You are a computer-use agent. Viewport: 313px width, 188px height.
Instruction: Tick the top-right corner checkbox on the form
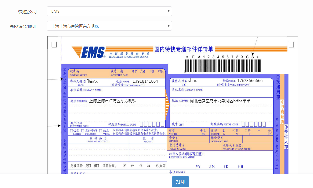[291, 45]
